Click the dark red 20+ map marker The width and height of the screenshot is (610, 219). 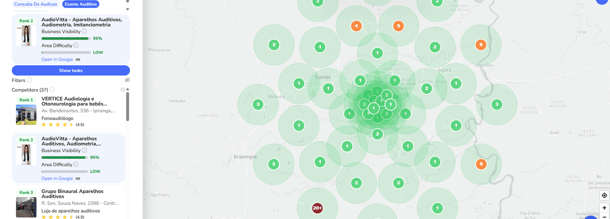pos(317,208)
